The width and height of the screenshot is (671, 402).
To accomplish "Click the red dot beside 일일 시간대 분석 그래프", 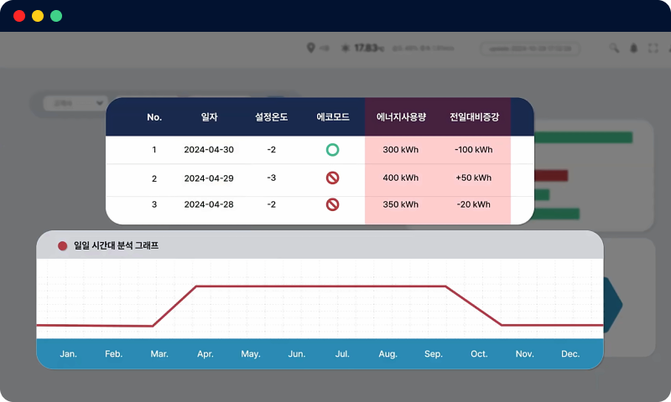I will click(x=62, y=245).
